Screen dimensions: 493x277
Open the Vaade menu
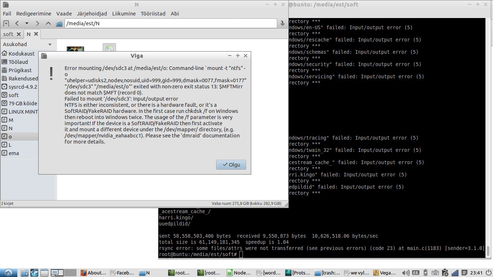[64, 14]
